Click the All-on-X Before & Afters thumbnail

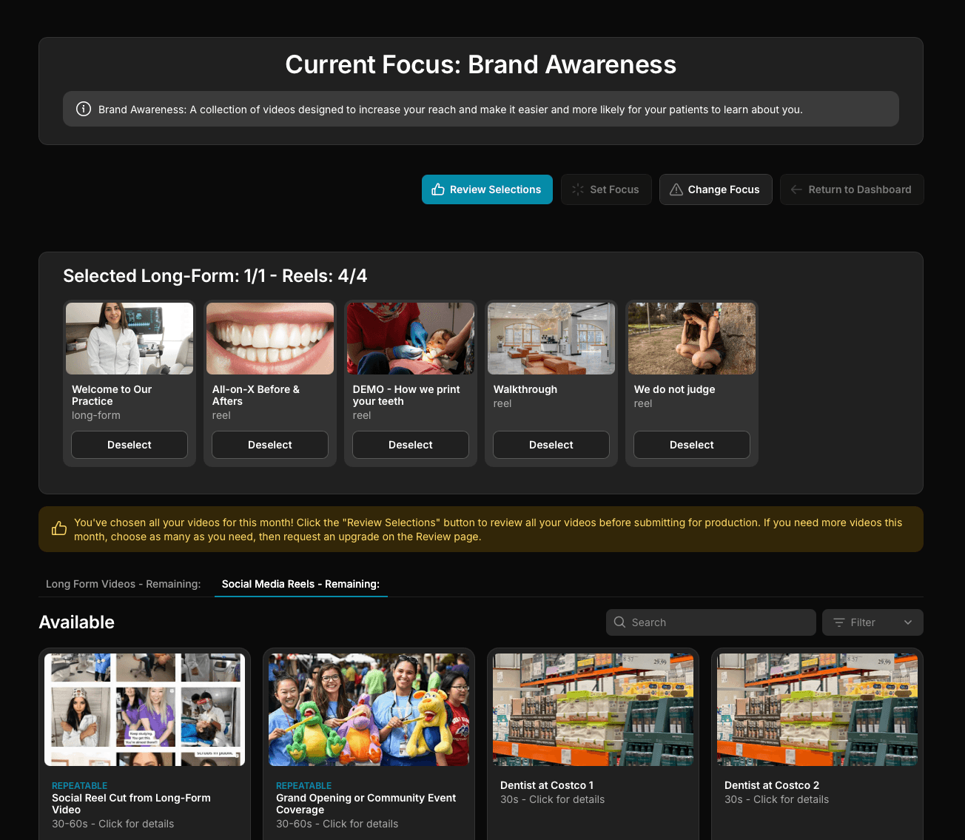click(269, 338)
